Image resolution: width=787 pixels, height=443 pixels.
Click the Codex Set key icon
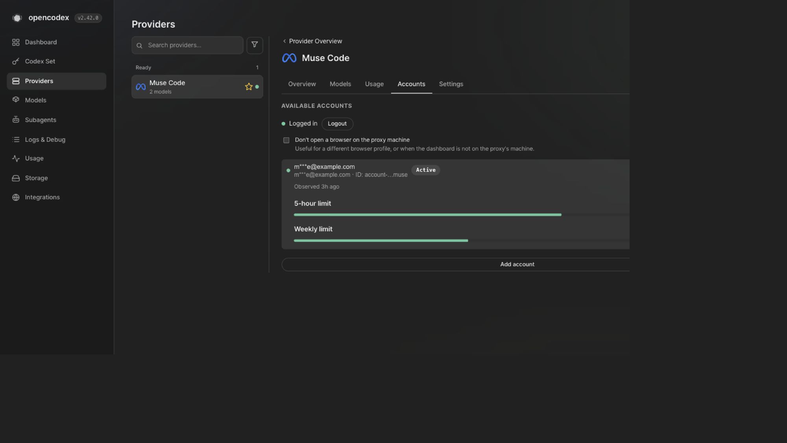click(16, 61)
